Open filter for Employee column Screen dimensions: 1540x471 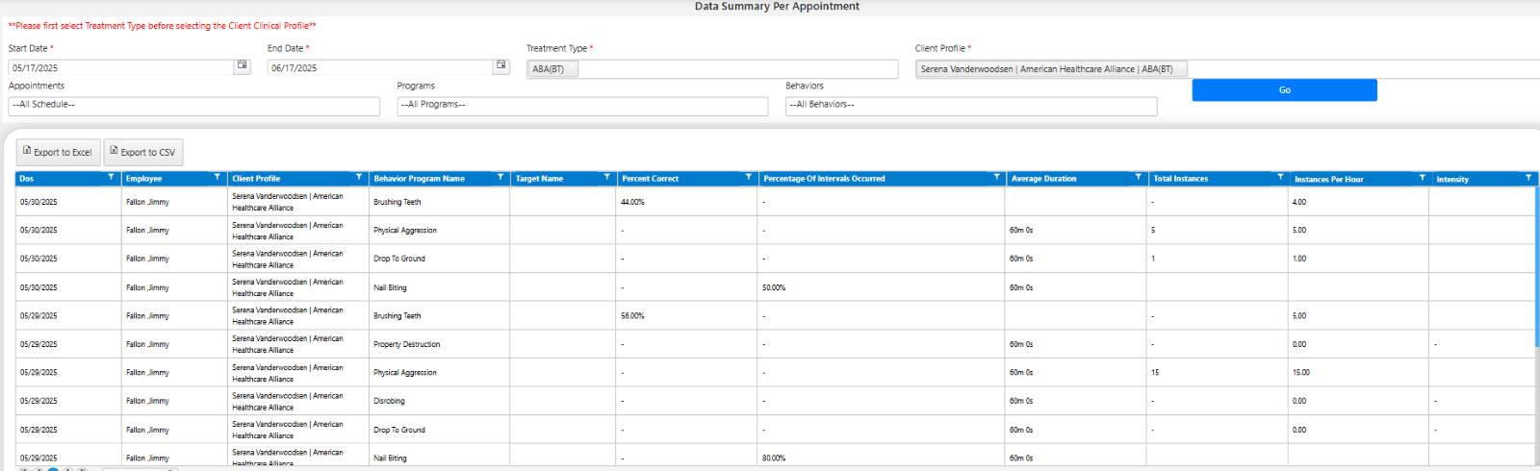click(x=217, y=178)
